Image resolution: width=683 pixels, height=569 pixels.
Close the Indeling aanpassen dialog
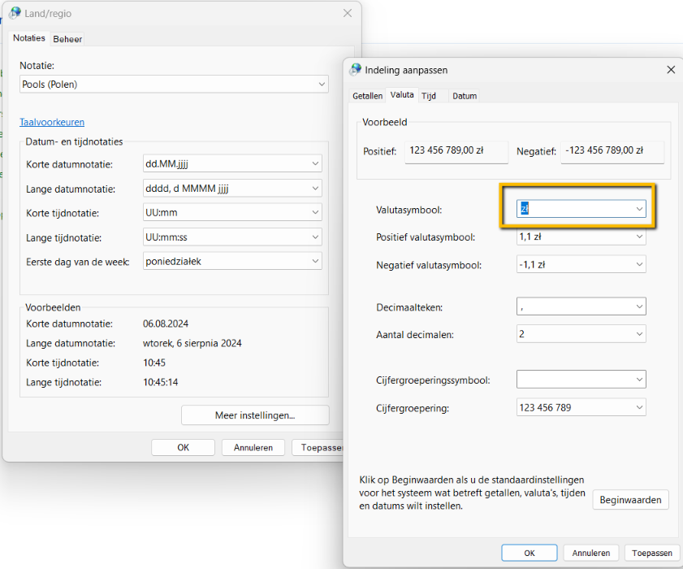click(x=671, y=70)
